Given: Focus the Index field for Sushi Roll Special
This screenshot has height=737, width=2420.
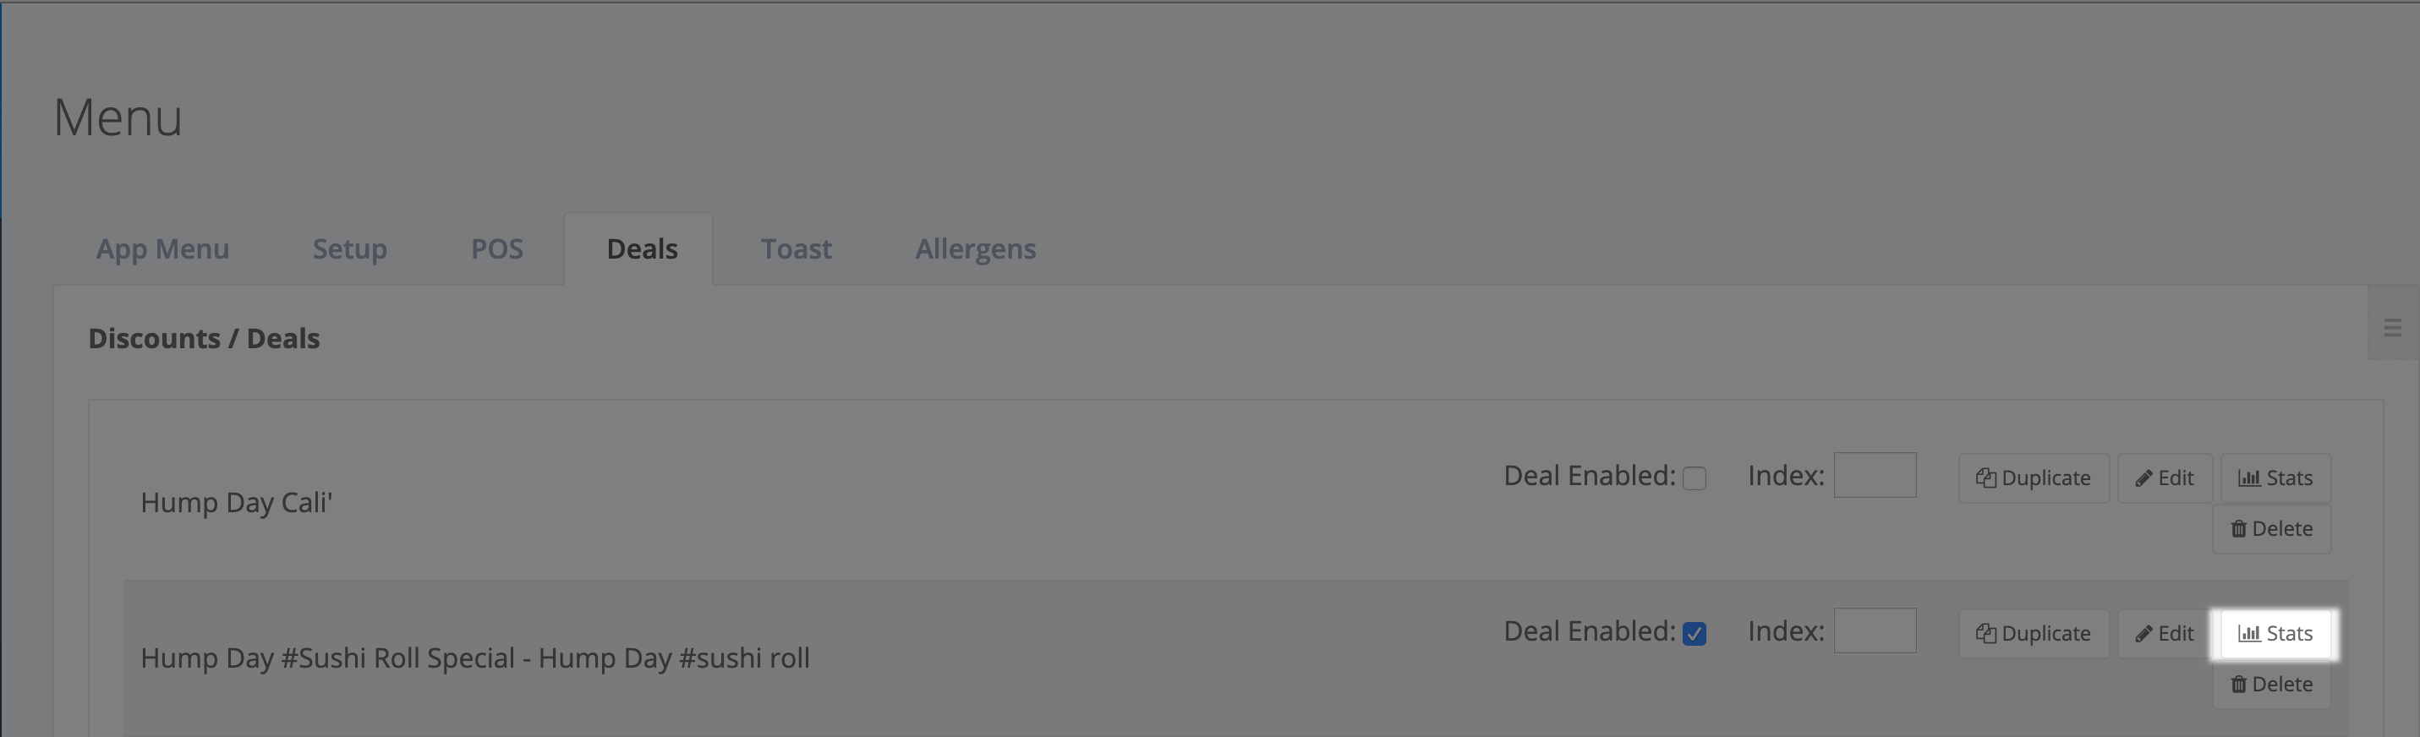Looking at the screenshot, I should [1874, 631].
